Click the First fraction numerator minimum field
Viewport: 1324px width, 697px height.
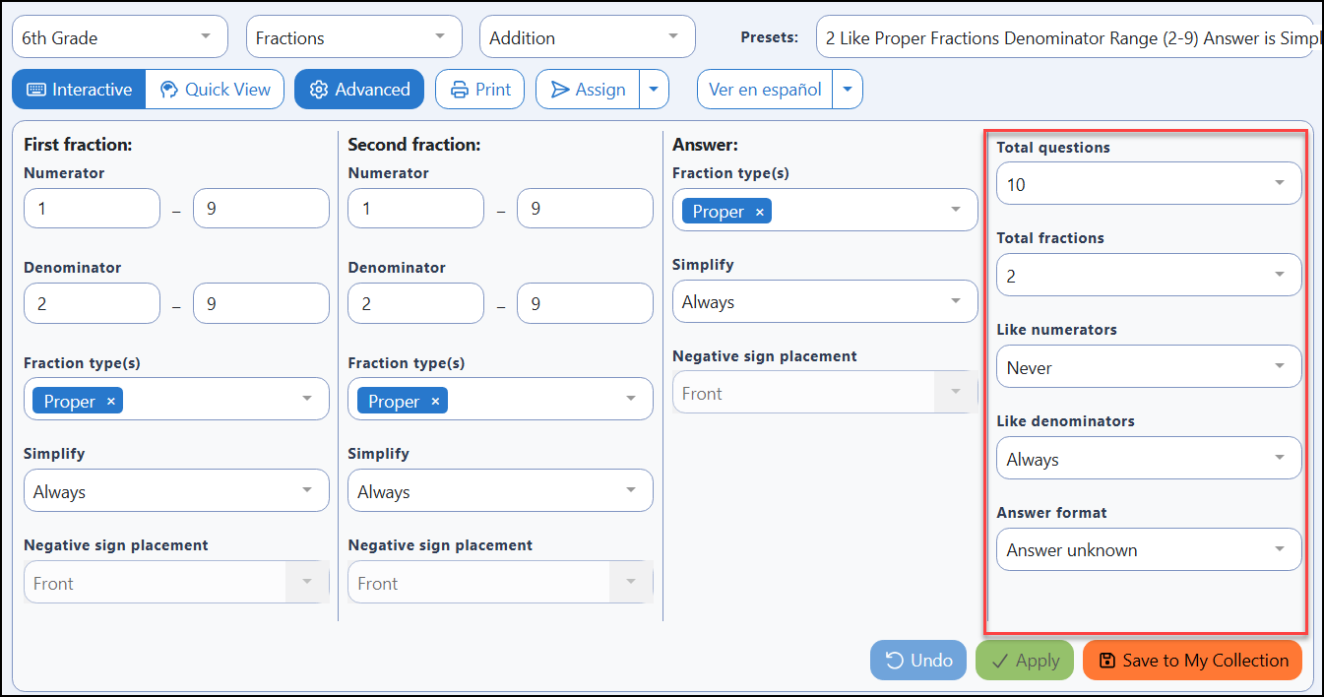click(x=92, y=209)
